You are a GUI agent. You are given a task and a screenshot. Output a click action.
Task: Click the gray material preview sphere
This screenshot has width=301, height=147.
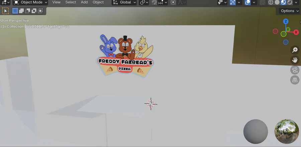point(256,132)
